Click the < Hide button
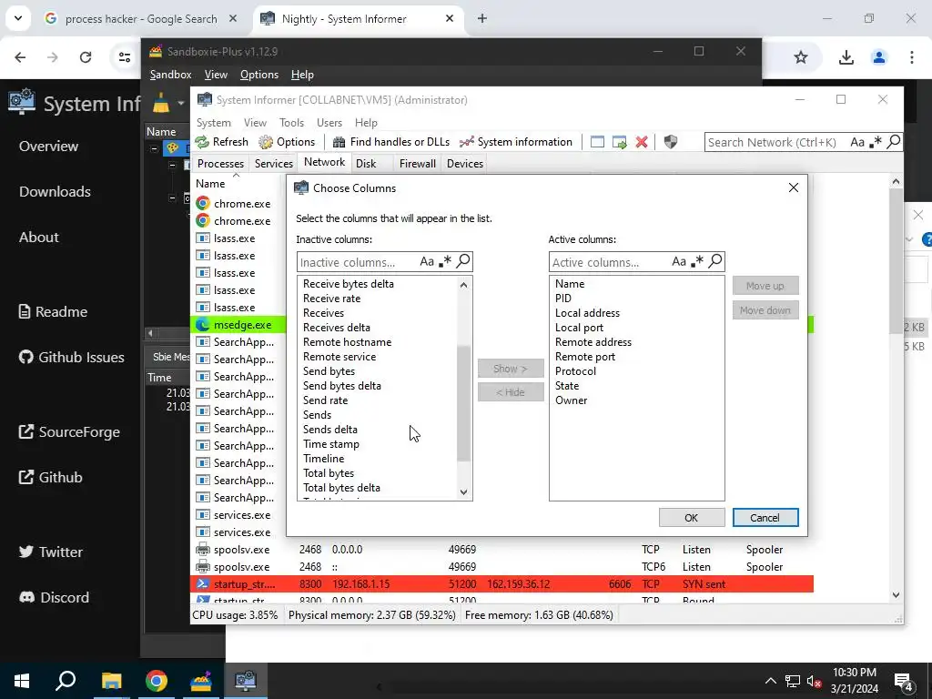This screenshot has width=932, height=699. 511,392
